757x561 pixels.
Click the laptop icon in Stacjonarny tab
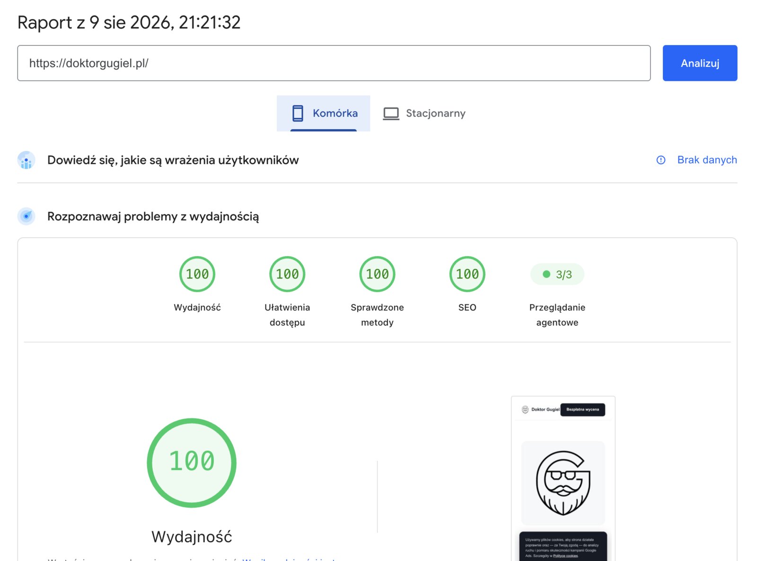pos(391,114)
